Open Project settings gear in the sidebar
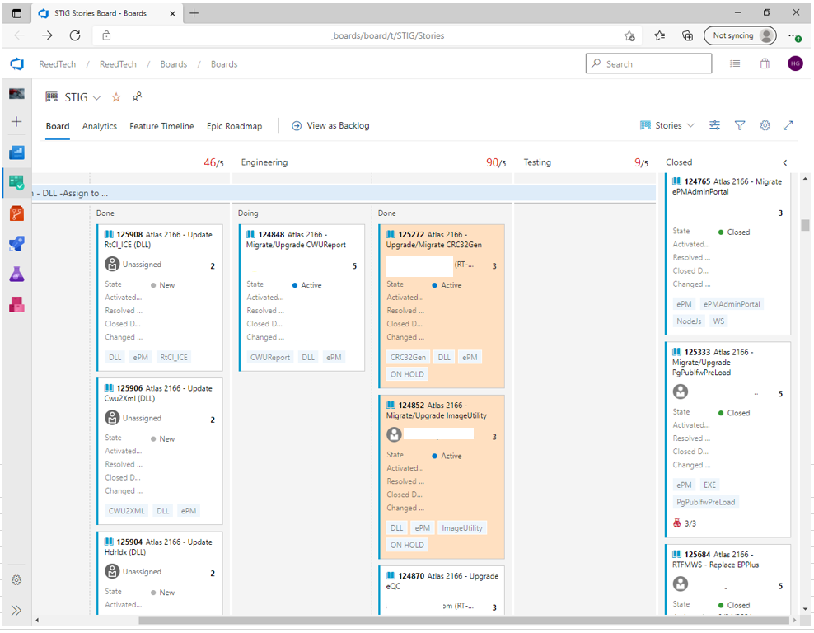This screenshot has width=814, height=633. point(16,580)
